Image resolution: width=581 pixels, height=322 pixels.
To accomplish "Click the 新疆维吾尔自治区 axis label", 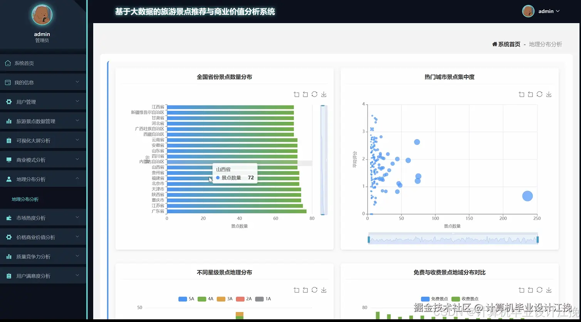I will coord(148,112).
